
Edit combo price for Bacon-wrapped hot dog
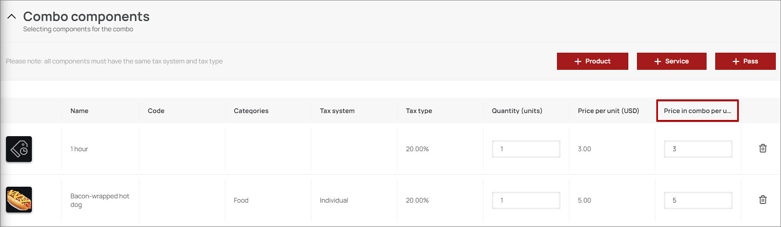[698, 200]
